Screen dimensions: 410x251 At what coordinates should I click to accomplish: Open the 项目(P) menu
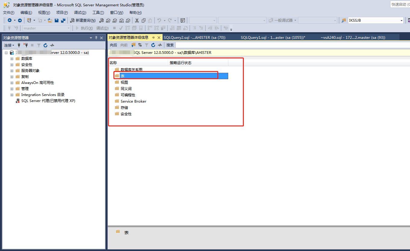pyautogui.click(x=62, y=13)
